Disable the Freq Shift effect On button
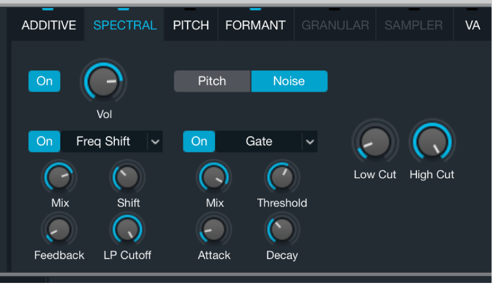494x284 pixels. (44, 141)
